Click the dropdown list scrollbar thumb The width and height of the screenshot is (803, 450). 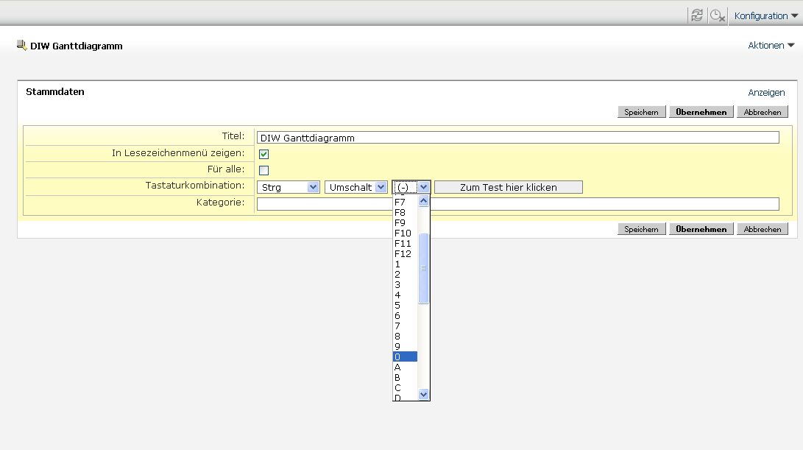pos(423,268)
